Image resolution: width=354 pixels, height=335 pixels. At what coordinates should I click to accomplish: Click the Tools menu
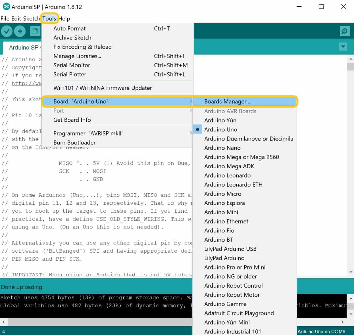pyautogui.click(x=49, y=19)
